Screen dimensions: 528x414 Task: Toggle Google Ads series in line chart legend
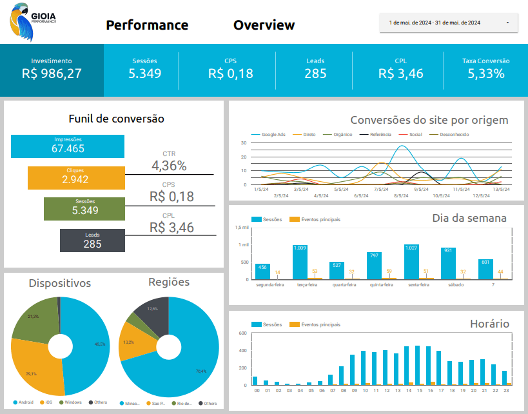(268, 135)
